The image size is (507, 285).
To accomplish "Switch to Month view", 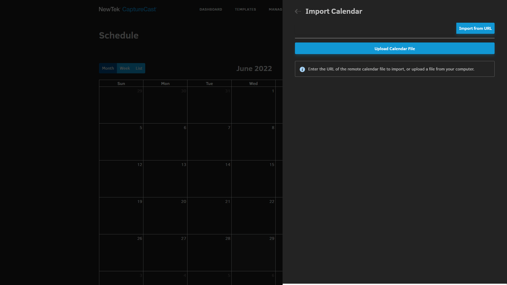I will 108,68.
